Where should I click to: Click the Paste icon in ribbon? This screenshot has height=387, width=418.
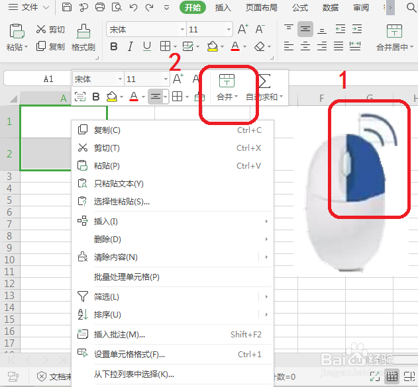click(17, 31)
